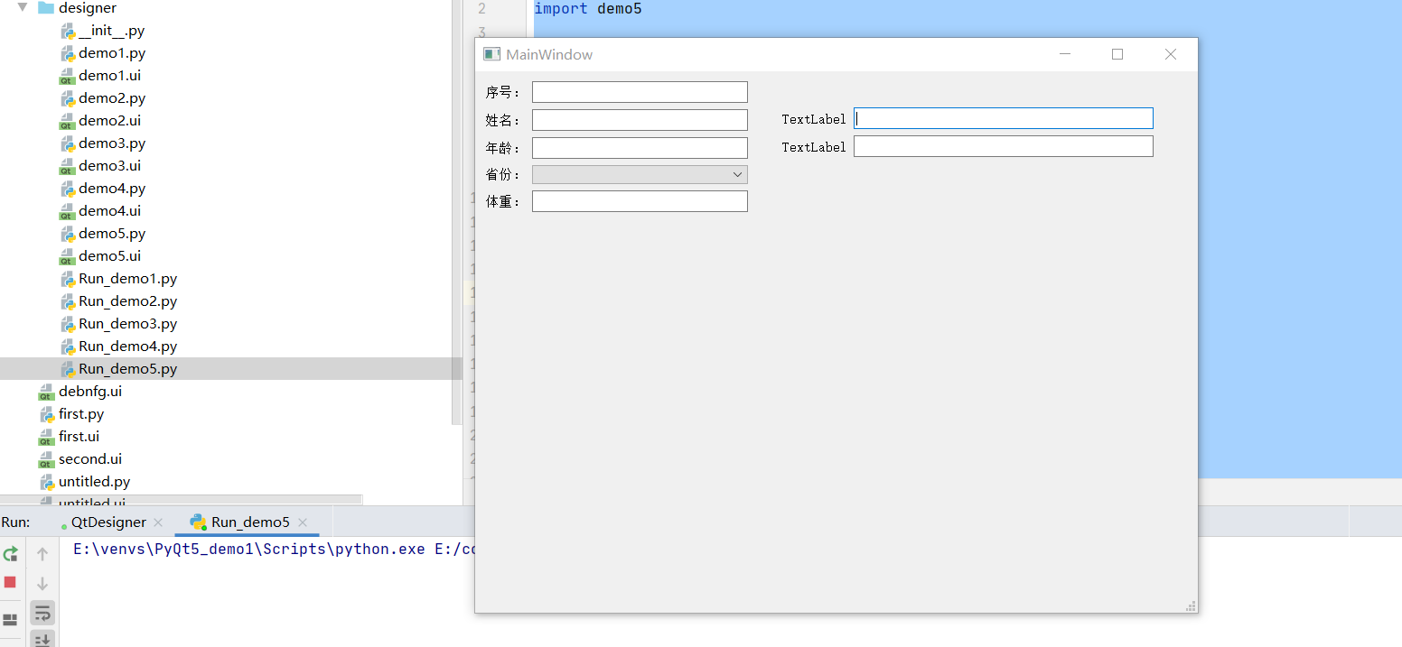Screen dimensions: 1402x647
Task: Click the Python icon beside first.py
Action: pos(48,414)
